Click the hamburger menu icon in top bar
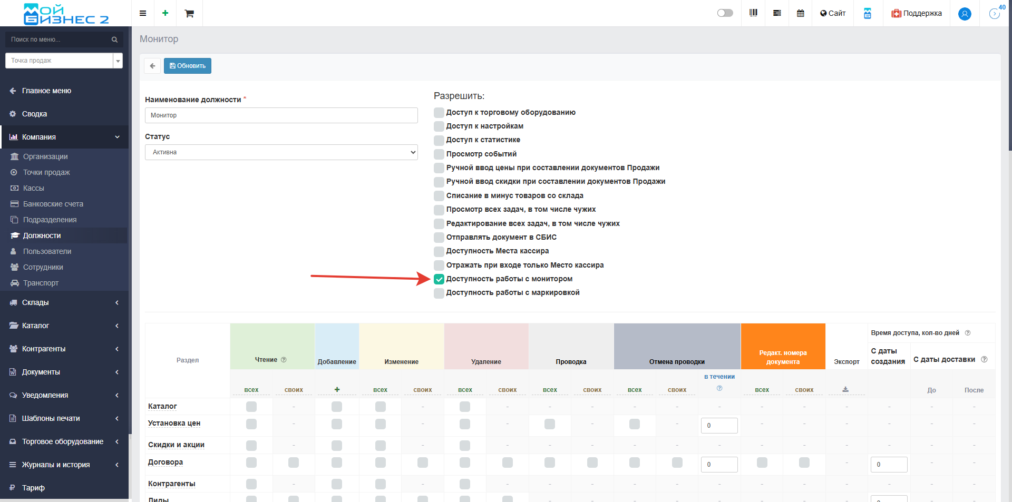 click(142, 13)
